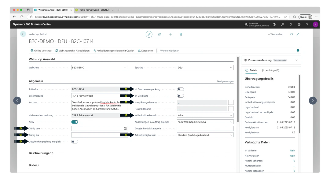
Task: Reload the browser page
Action: [x=22, y=17]
